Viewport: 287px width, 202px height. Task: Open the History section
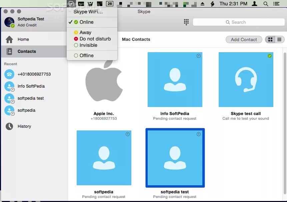click(34, 126)
